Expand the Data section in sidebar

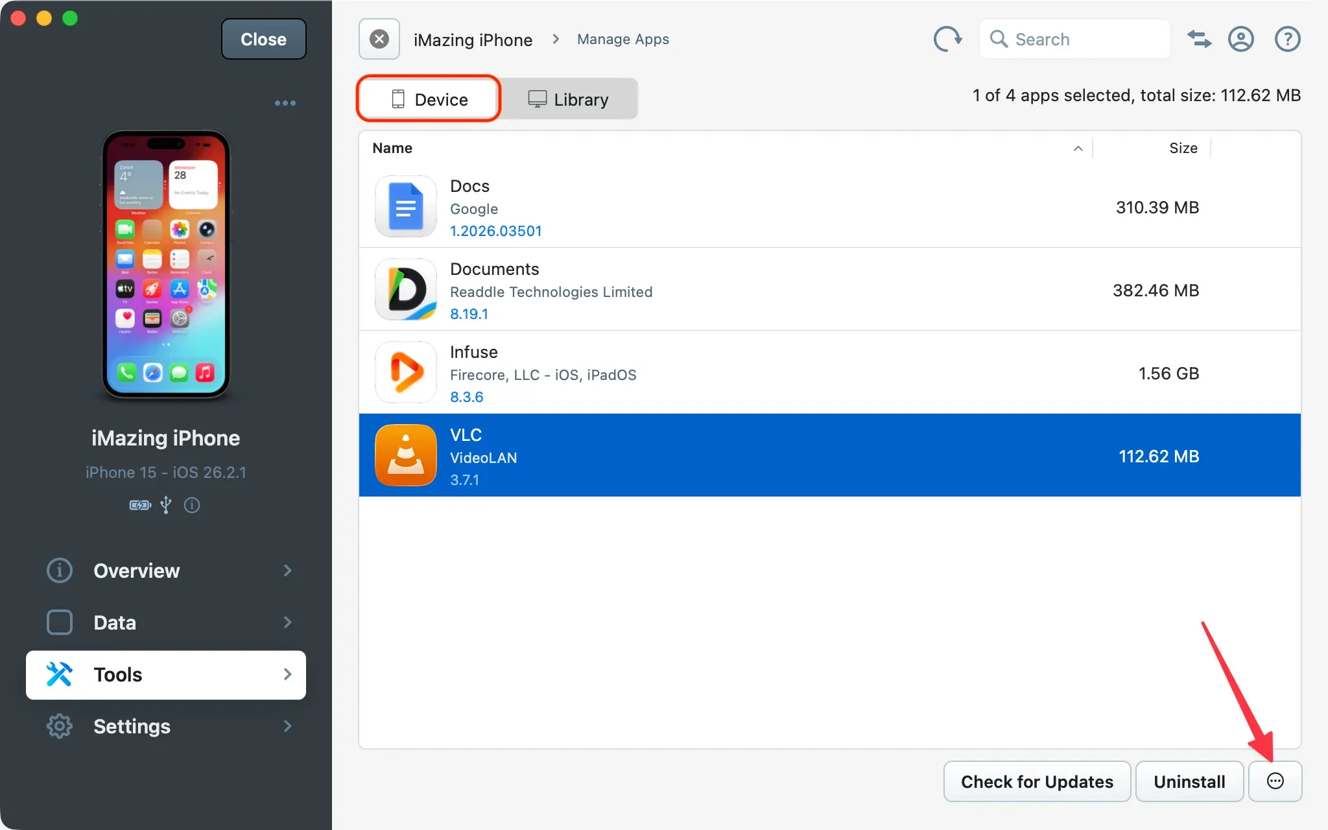point(287,622)
